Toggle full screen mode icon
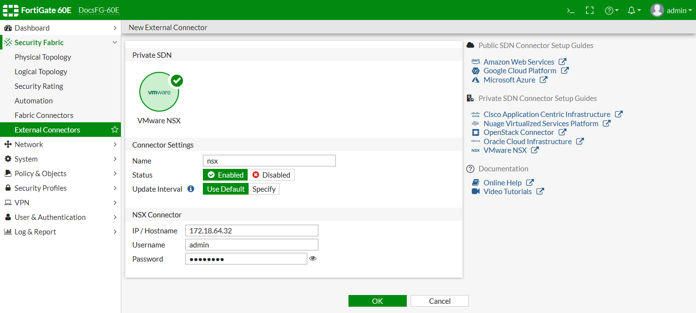Screen dimensions: 696x313 [590, 10]
